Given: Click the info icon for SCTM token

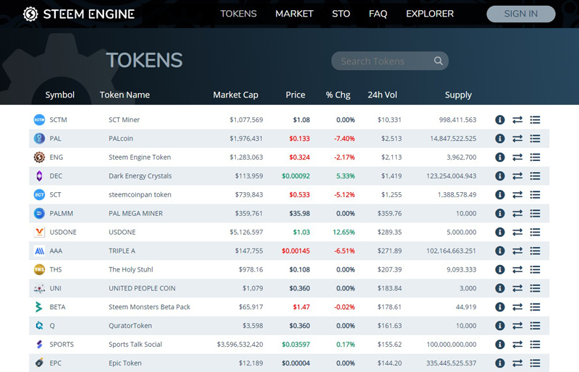Looking at the screenshot, I should [x=499, y=120].
